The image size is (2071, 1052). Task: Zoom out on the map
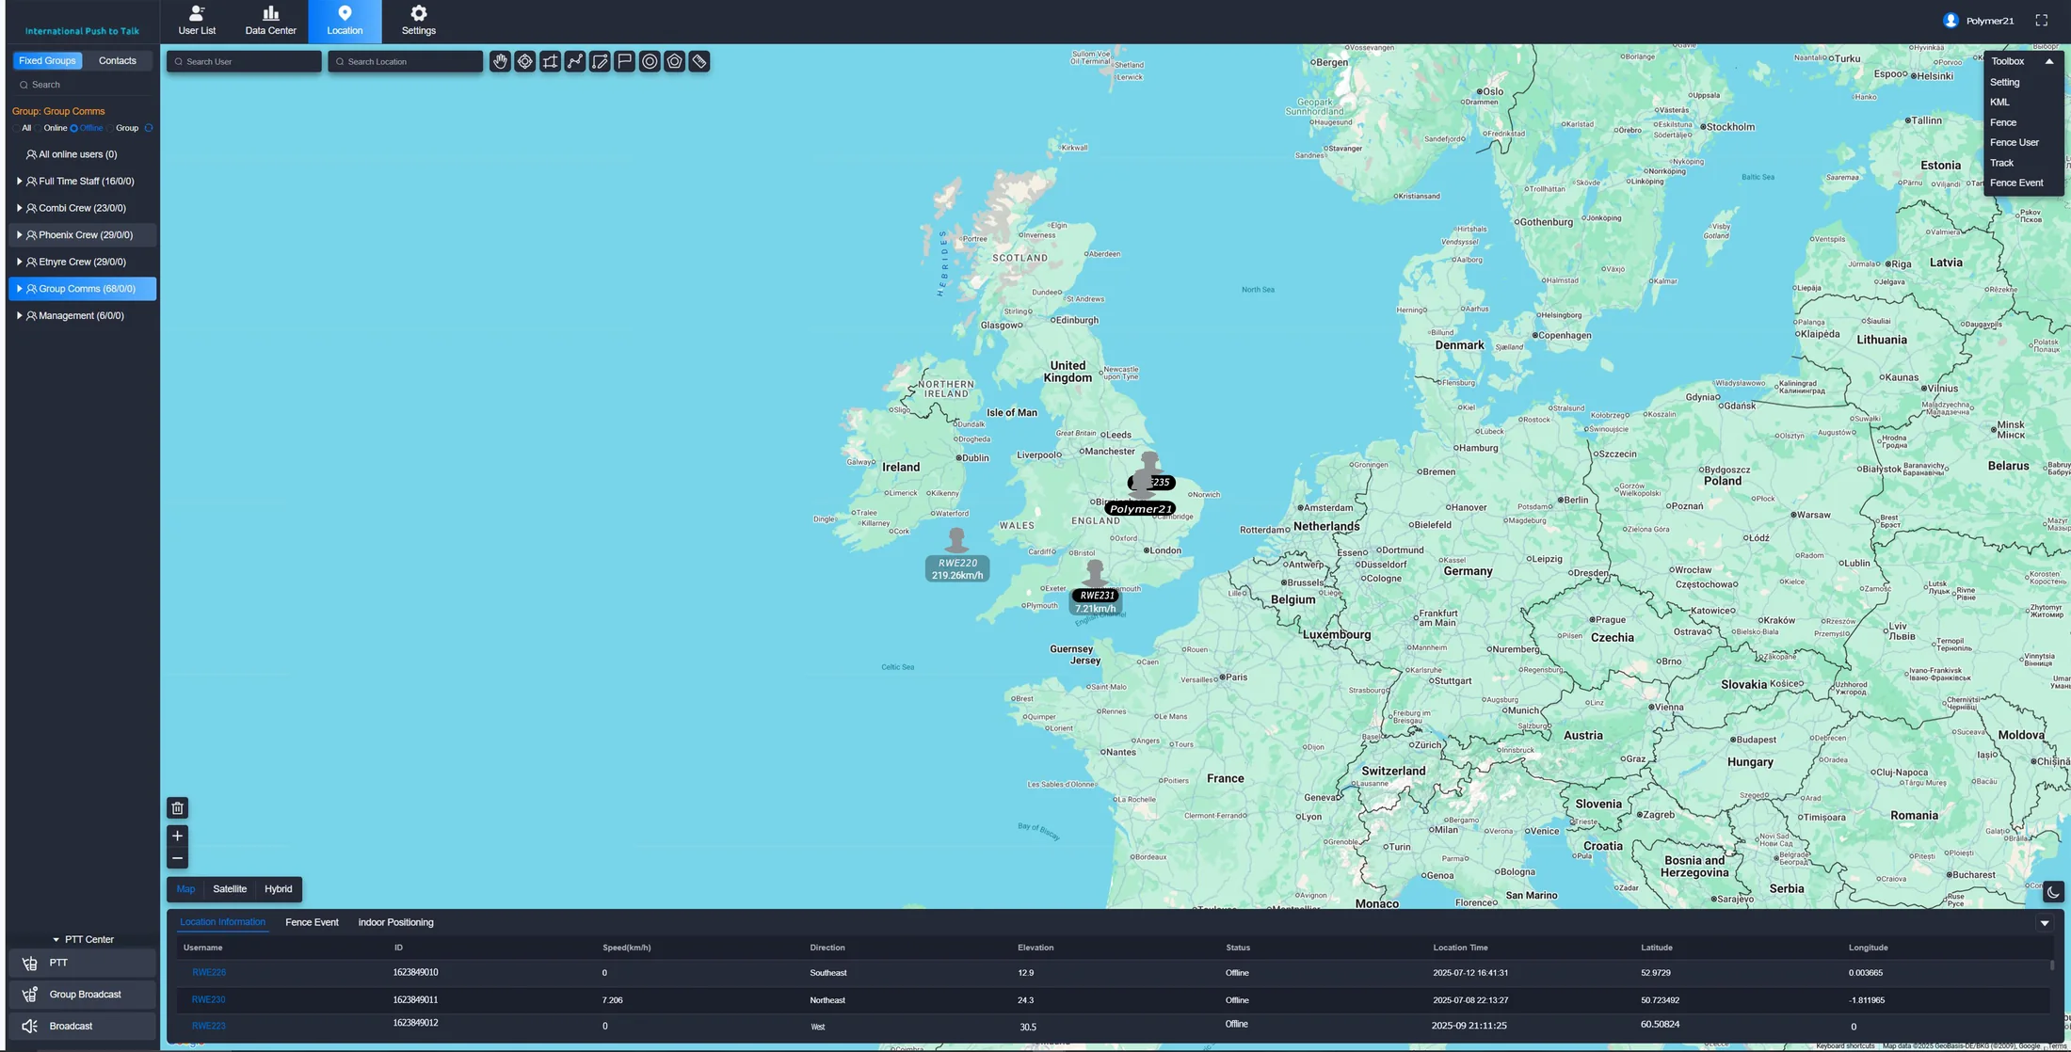coord(177,858)
